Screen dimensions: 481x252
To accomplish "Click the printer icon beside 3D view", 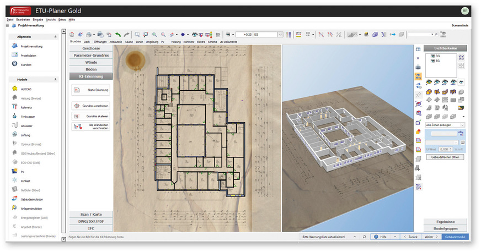I will click(418, 67).
